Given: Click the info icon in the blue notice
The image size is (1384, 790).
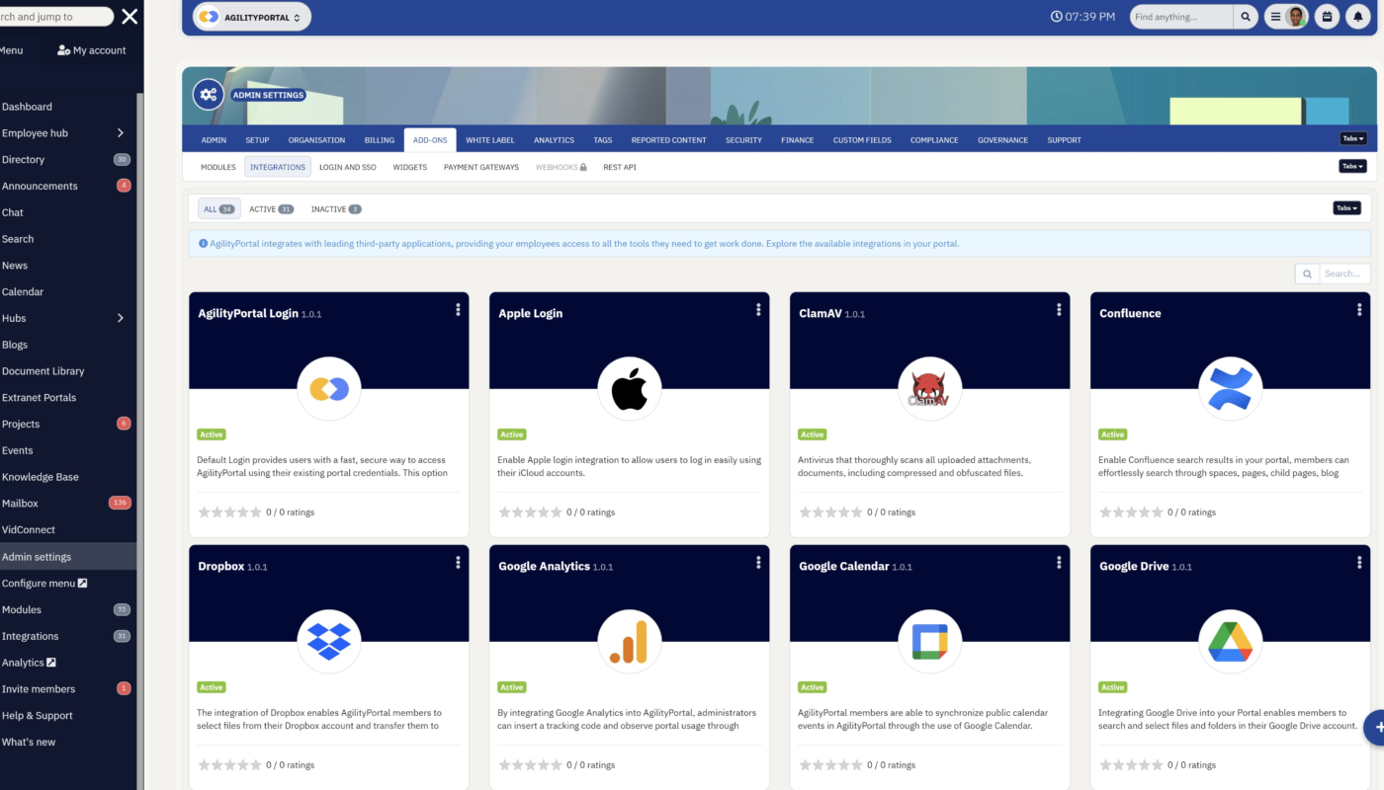Looking at the screenshot, I should 203,244.
